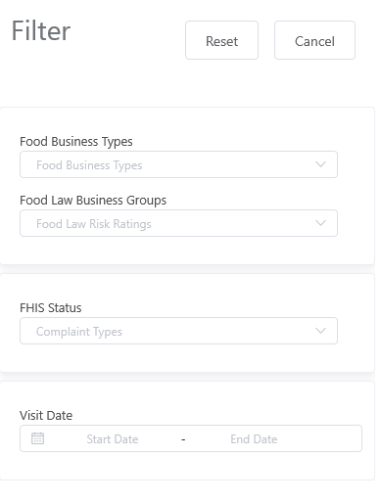
Task: Open the Food Law Risk Ratings dropdown
Action: point(178,223)
